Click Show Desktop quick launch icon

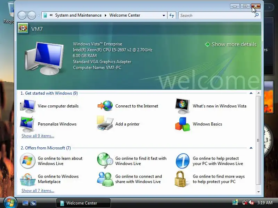coord(25,203)
